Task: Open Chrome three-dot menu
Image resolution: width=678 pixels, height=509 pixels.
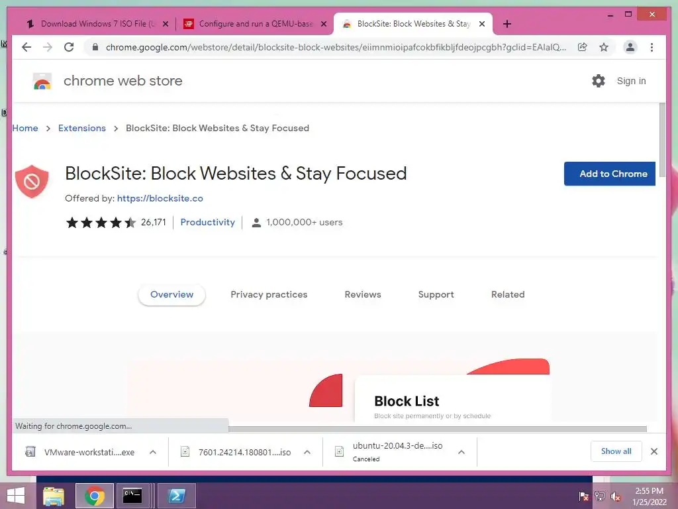Action: [652, 47]
